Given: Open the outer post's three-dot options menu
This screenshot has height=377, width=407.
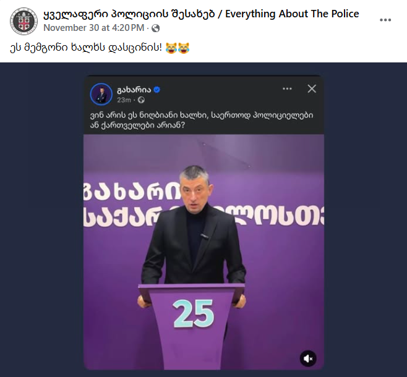Looking at the screenshot, I should coord(385,20).
